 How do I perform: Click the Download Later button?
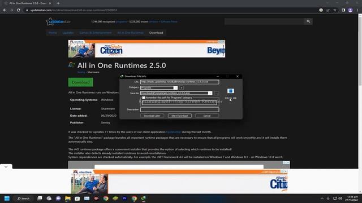point(152,116)
